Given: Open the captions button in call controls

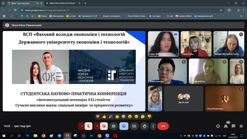Looking at the screenshot, I should coord(114,126).
